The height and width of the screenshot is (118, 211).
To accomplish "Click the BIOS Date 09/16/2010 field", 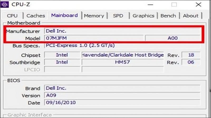I will coord(122,103).
